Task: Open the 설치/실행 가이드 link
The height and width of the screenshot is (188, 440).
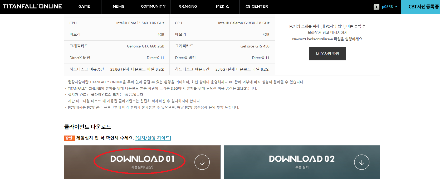Action: 153,138
